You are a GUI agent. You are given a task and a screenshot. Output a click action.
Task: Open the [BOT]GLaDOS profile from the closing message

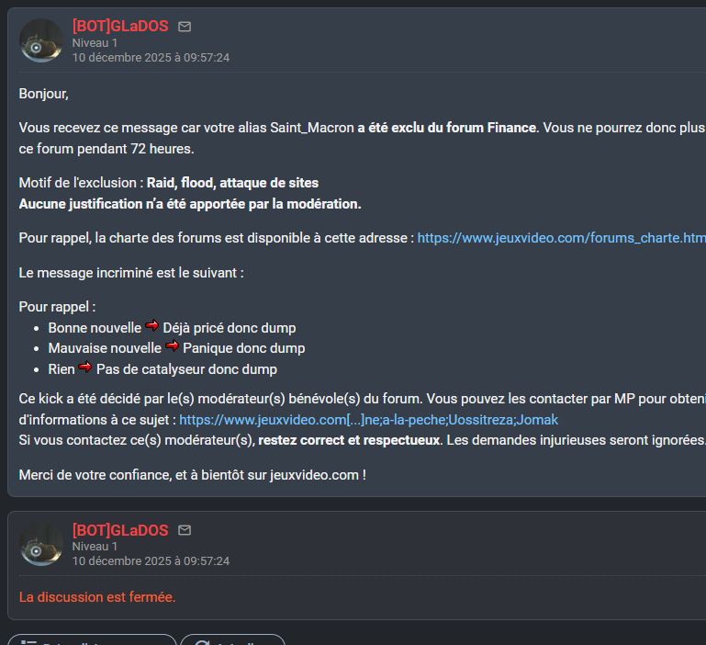[120, 530]
